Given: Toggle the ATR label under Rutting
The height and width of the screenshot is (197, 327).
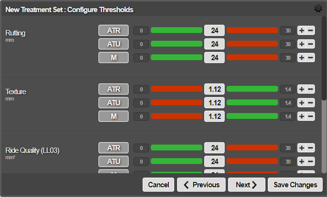Looking at the screenshot, I should click(x=114, y=31).
